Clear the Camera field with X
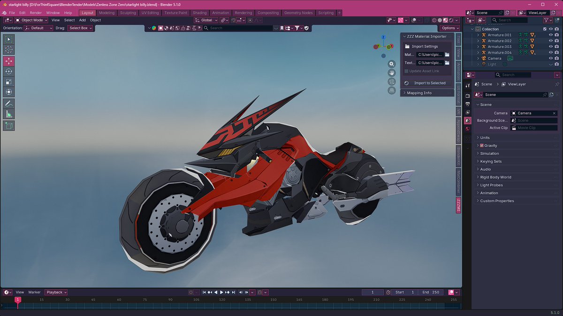 tap(554, 113)
